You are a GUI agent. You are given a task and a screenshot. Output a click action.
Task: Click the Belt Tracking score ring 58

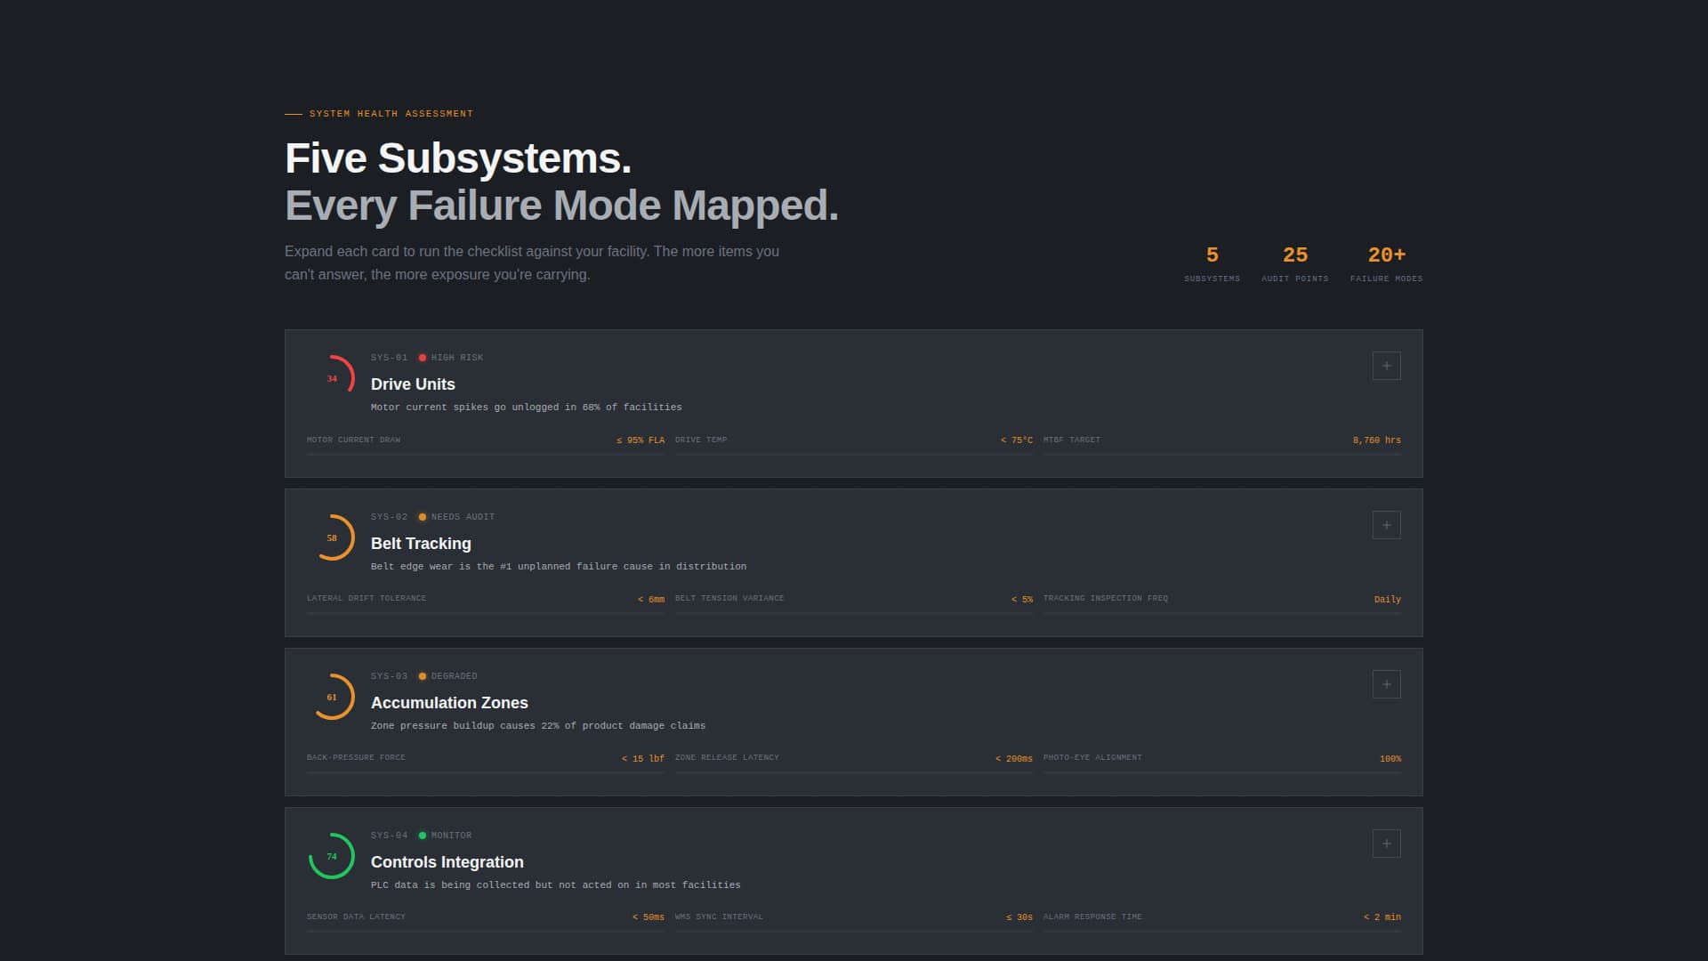click(x=332, y=537)
